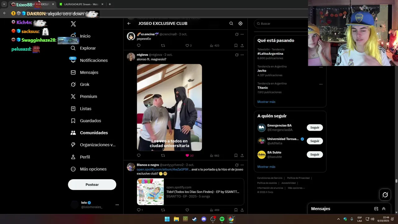398x224 pixels.
Task: Open Organizaciones verificadas in the sidebar
Action: [x=93, y=145]
